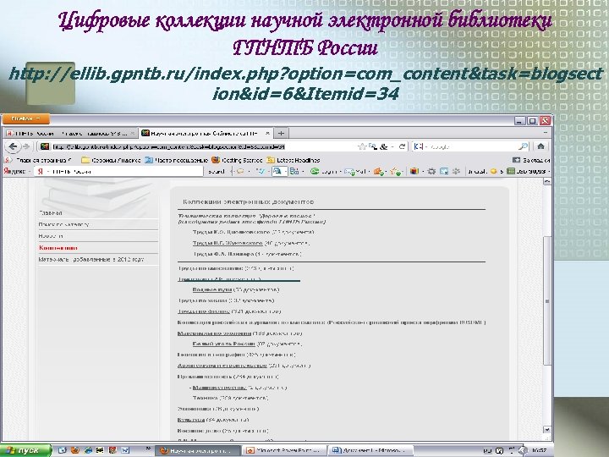Open Материалы, добавленные в 2012 году
The width and height of the screenshot is (609, 457).
point(91,259)
